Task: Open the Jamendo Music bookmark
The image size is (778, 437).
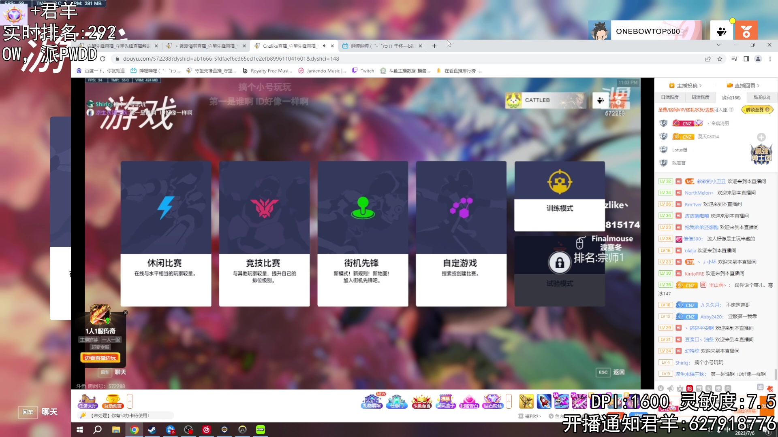Action: point(322,71)
